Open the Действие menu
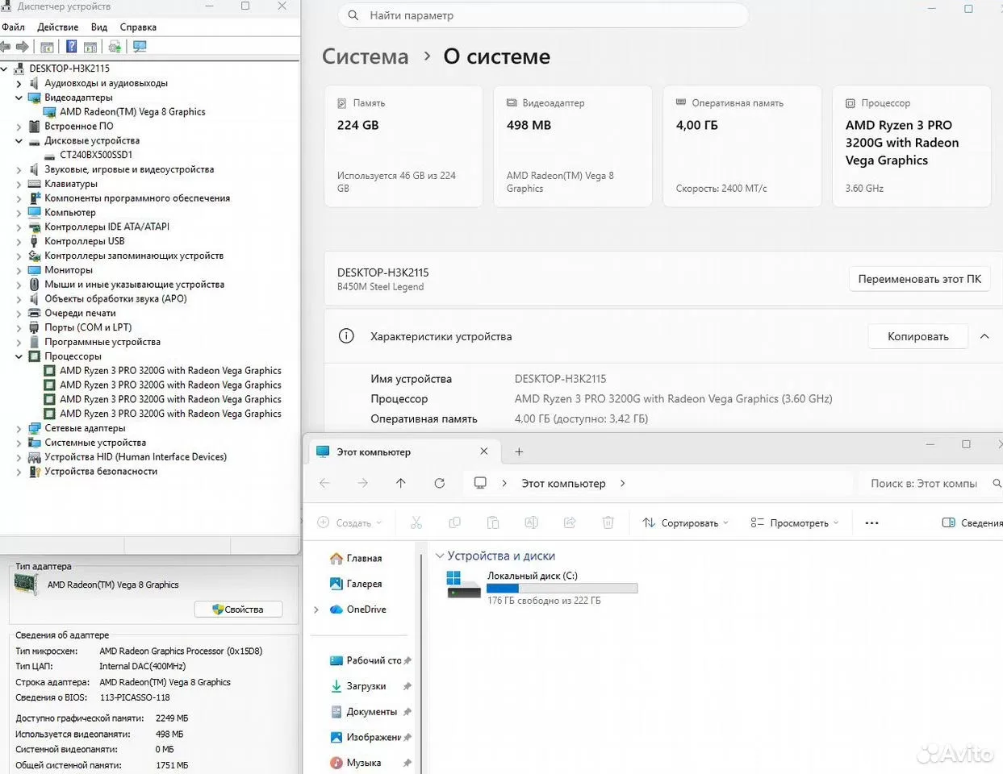1003x774 pixels. (x=58, y=27)
